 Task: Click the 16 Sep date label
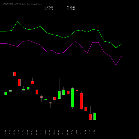click(85, 132)
